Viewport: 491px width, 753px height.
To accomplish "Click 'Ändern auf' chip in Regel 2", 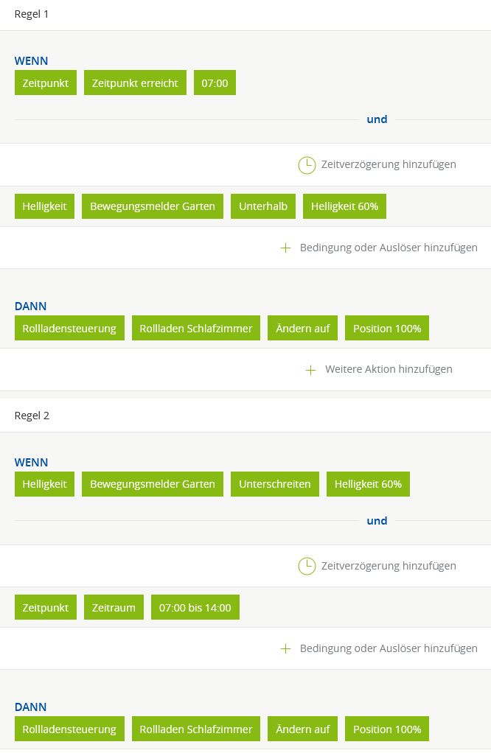I will [302, 729].
